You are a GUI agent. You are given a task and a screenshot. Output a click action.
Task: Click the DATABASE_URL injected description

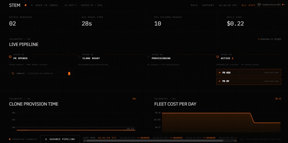238,65
